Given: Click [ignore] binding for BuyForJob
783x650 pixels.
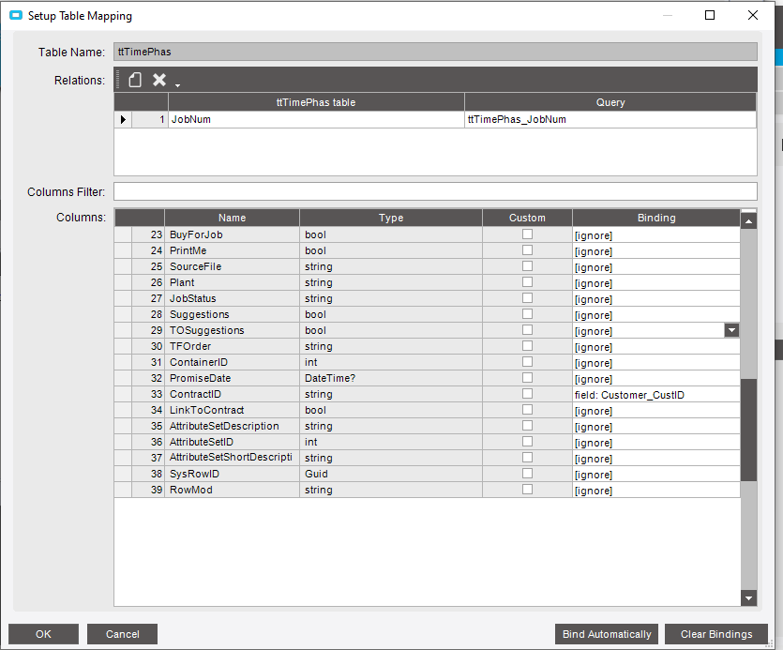Looking at the screenshot, I should point(656,235).
